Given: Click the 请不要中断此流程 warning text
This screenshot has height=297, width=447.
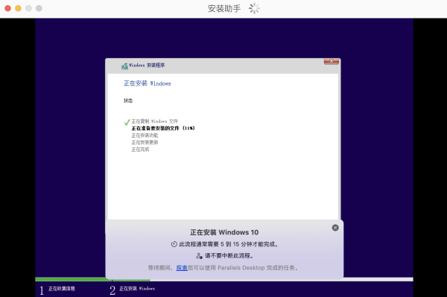Looking at the screenshot, I should pyautogui.click(x=229, y=256).
